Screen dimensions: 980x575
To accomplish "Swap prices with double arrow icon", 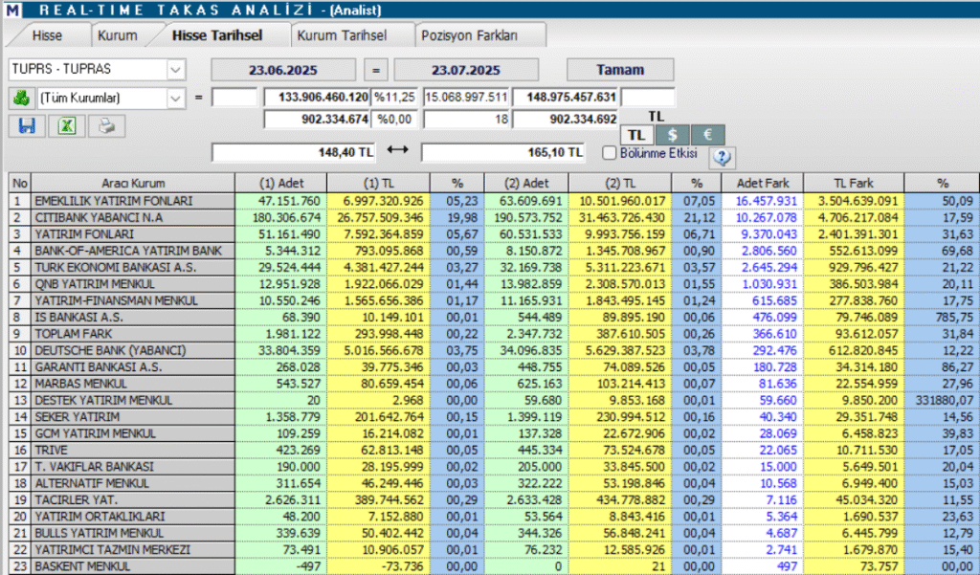I will tap(397, 150).
